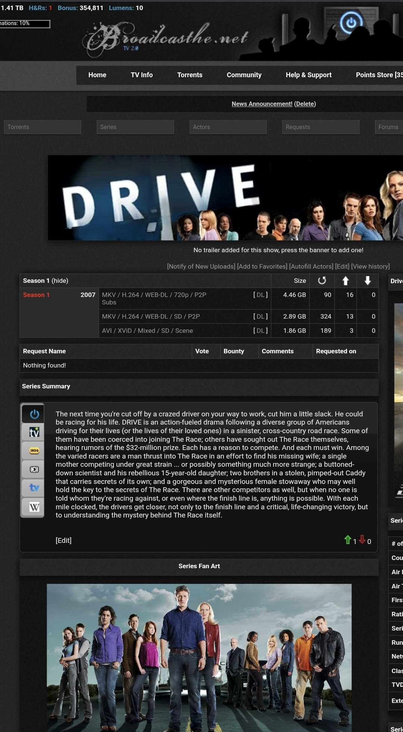This screenshot has height=732, width=403.
Task: Click the H&Rs stat in top bar
Action: 40,8
